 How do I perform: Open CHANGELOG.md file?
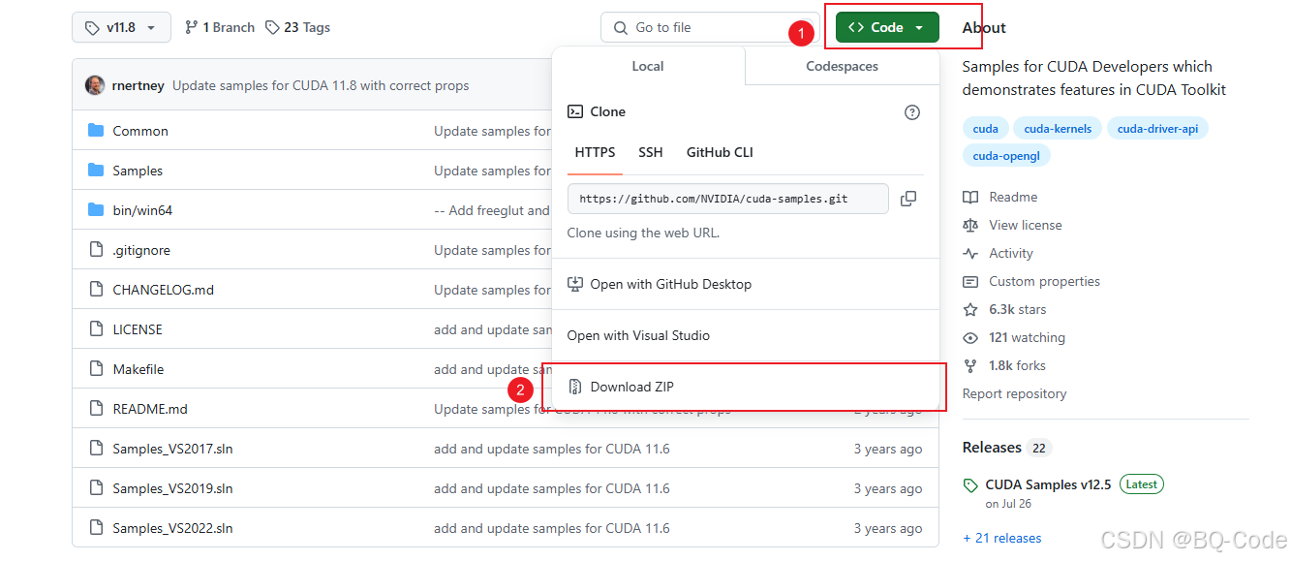[x=164, y=290]
